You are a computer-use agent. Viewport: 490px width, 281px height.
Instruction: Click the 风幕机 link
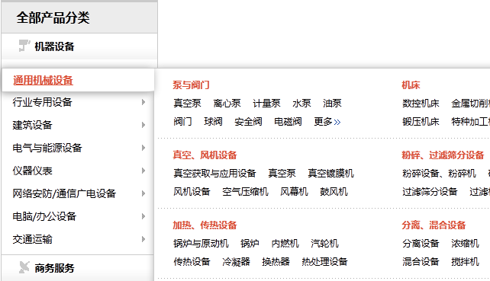(x=294, y=191)
